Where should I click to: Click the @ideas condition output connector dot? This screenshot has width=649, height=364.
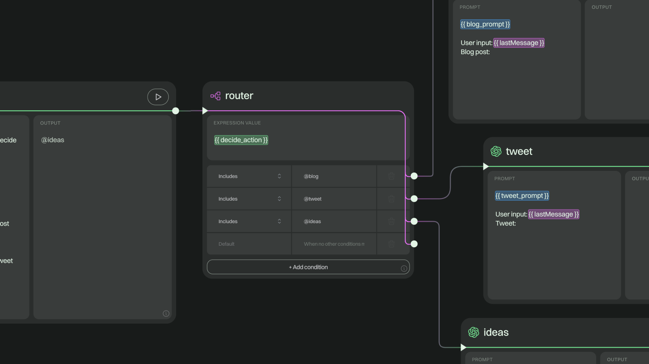[x=414, y=222]
